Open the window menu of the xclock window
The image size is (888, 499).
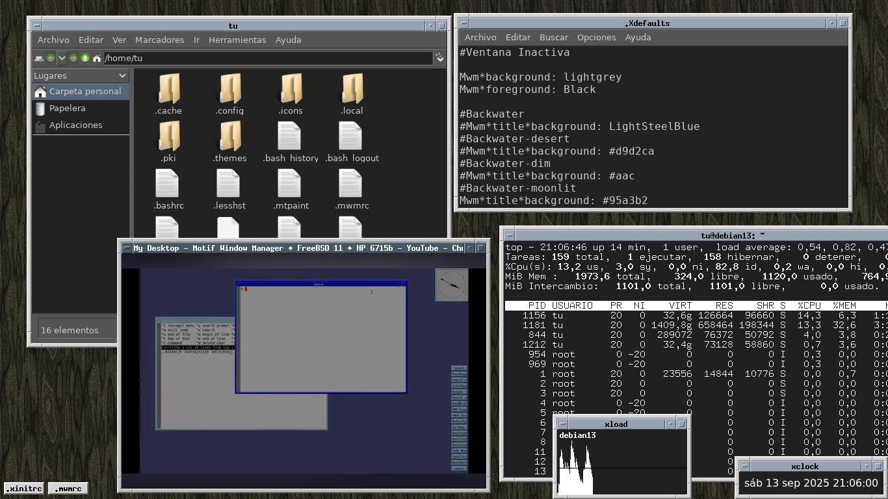(x=745, y=466)
